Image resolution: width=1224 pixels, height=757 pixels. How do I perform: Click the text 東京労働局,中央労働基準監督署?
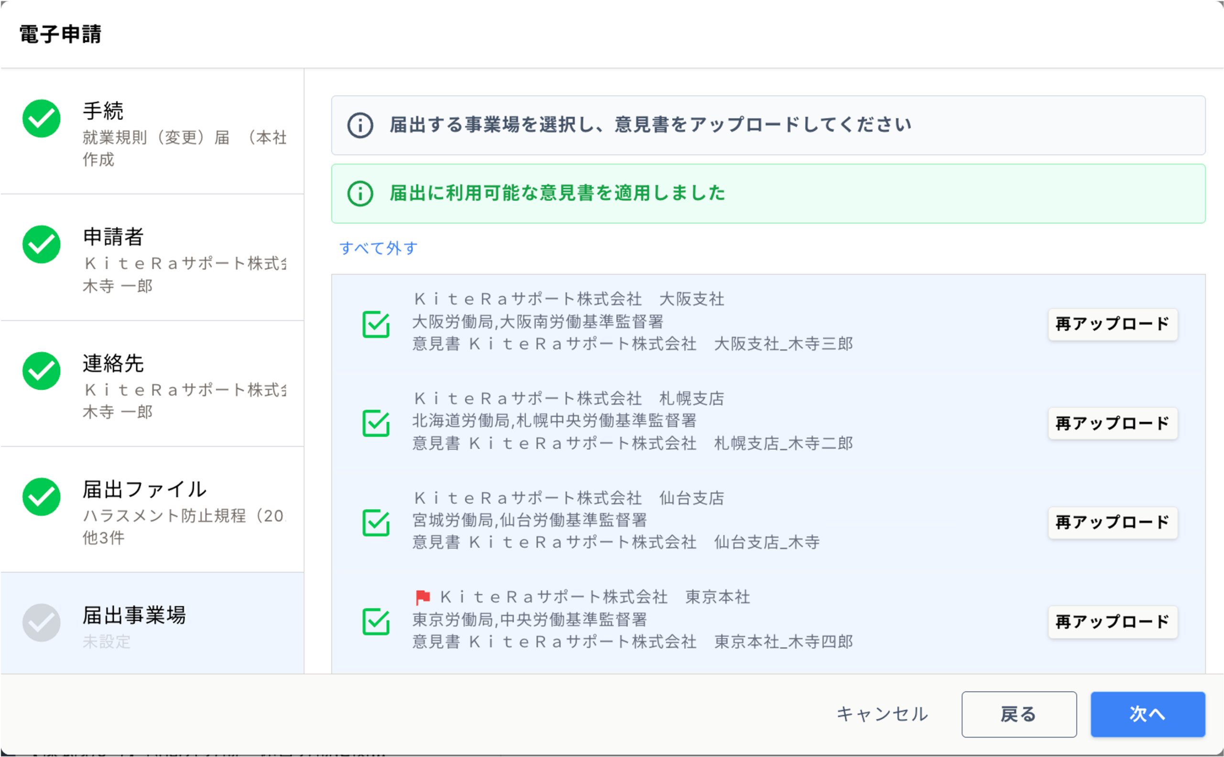point(530,620)
